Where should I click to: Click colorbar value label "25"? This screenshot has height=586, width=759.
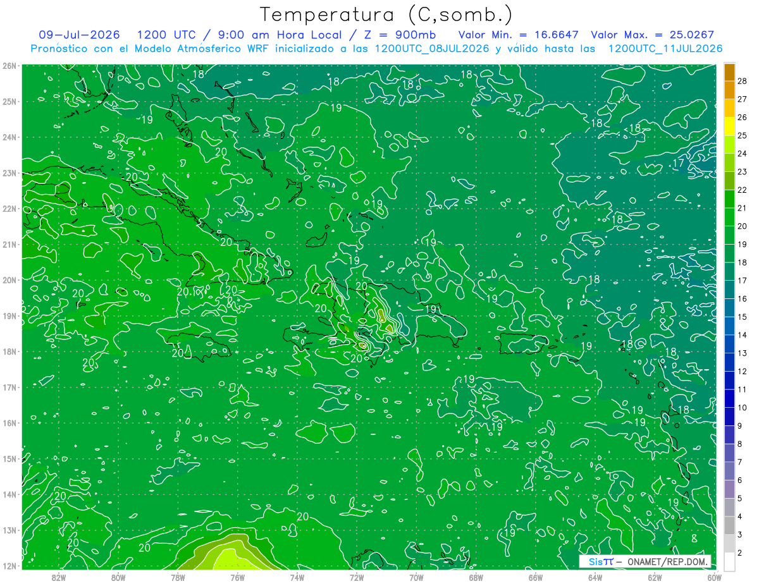(742, 135)
